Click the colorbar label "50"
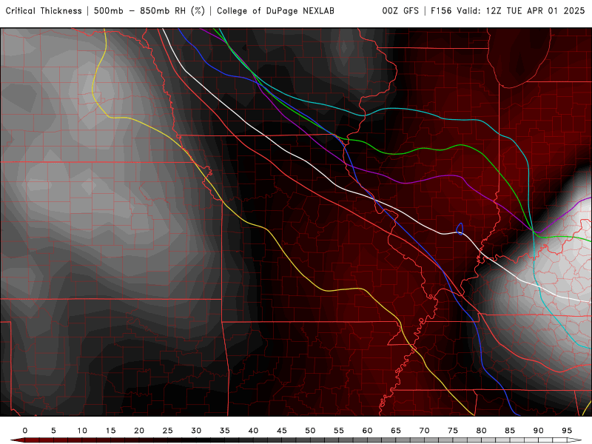 pos(310,431)
